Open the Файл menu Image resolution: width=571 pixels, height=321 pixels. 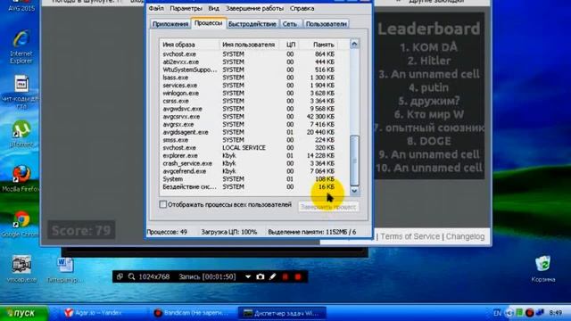[x=156, y=8]
